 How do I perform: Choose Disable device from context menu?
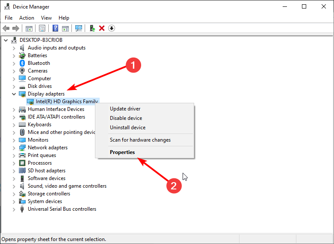click(145, 118)
